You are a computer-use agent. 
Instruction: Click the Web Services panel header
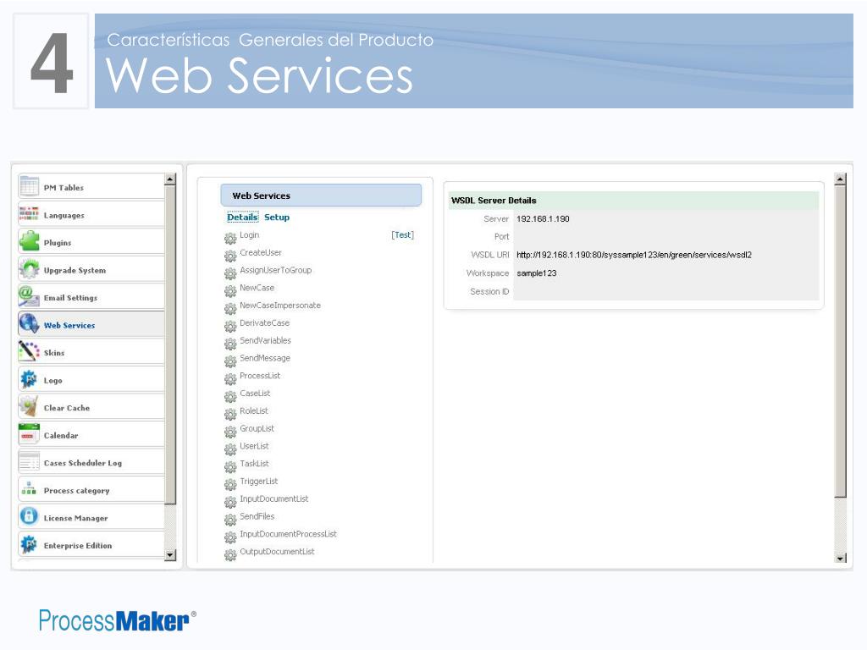click(321, 196)
